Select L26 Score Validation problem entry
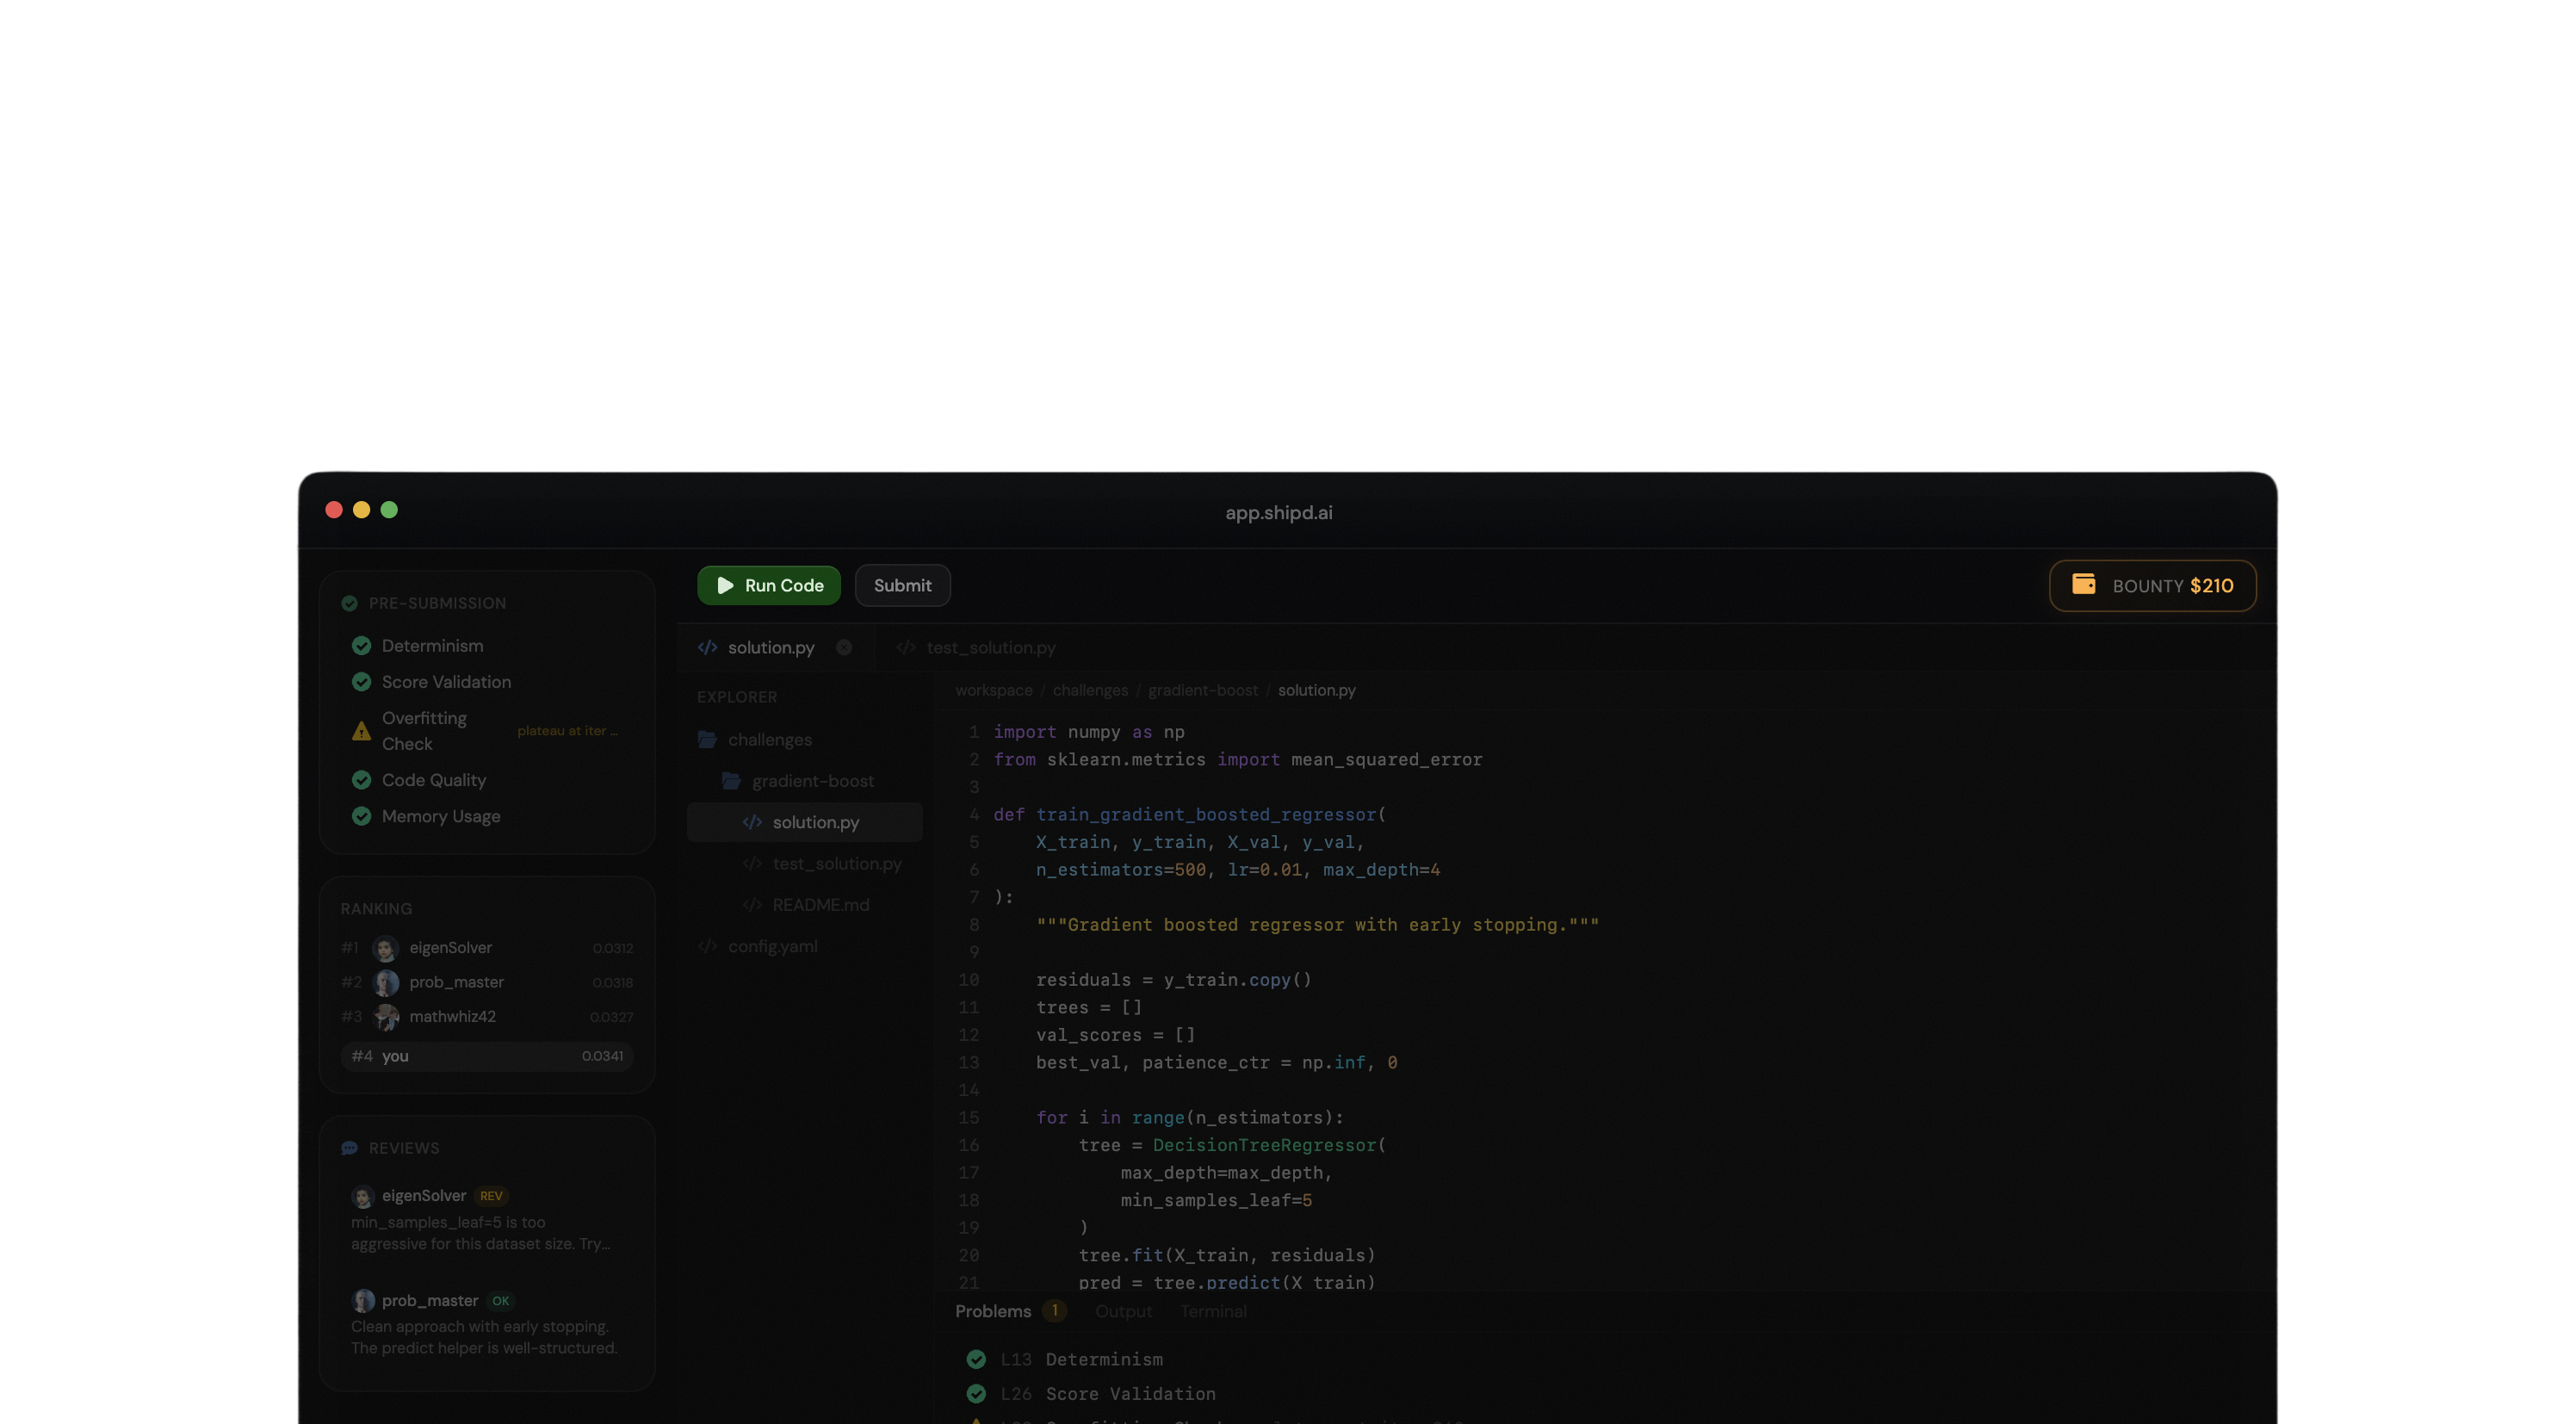Screen dimensions: 2576x1424 [x=1090, y=1393]
